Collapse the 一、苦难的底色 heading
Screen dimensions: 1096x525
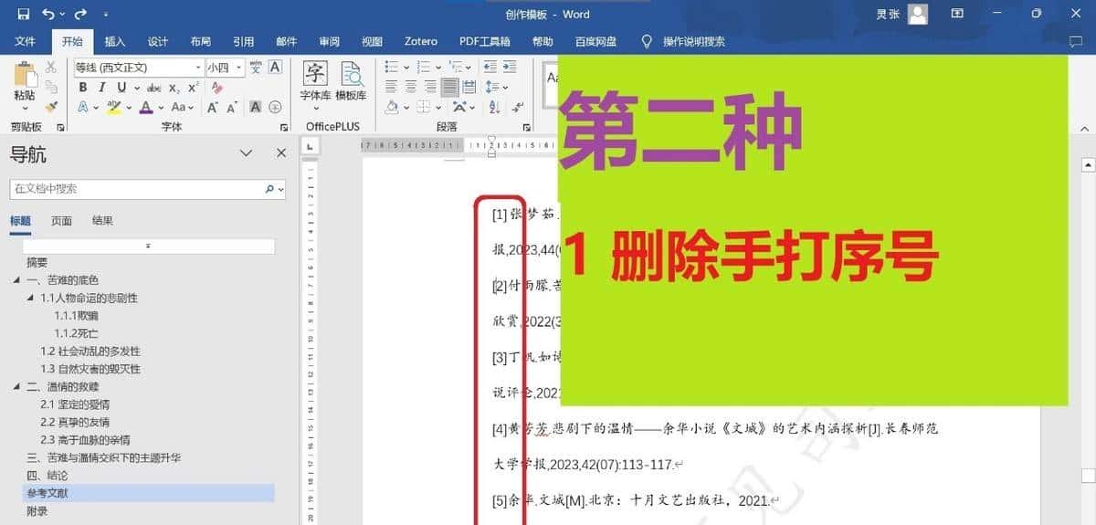(17, 280)
